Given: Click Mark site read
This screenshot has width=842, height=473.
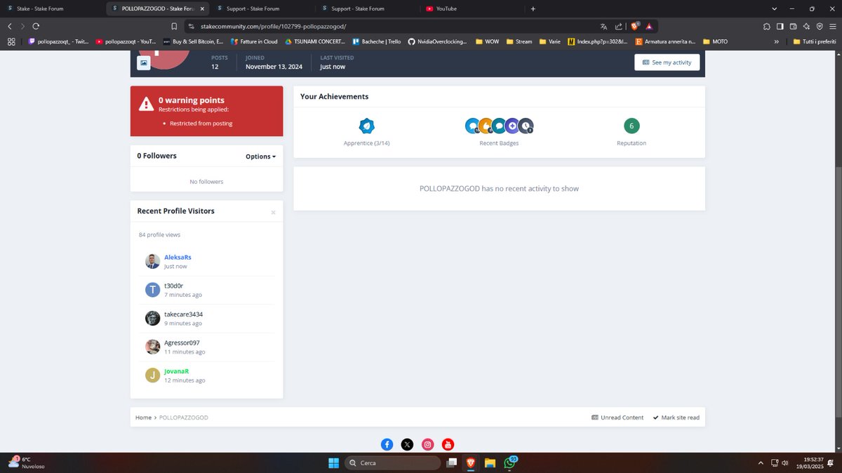Looking at the screenshot, I should click(x=676, y=418).
